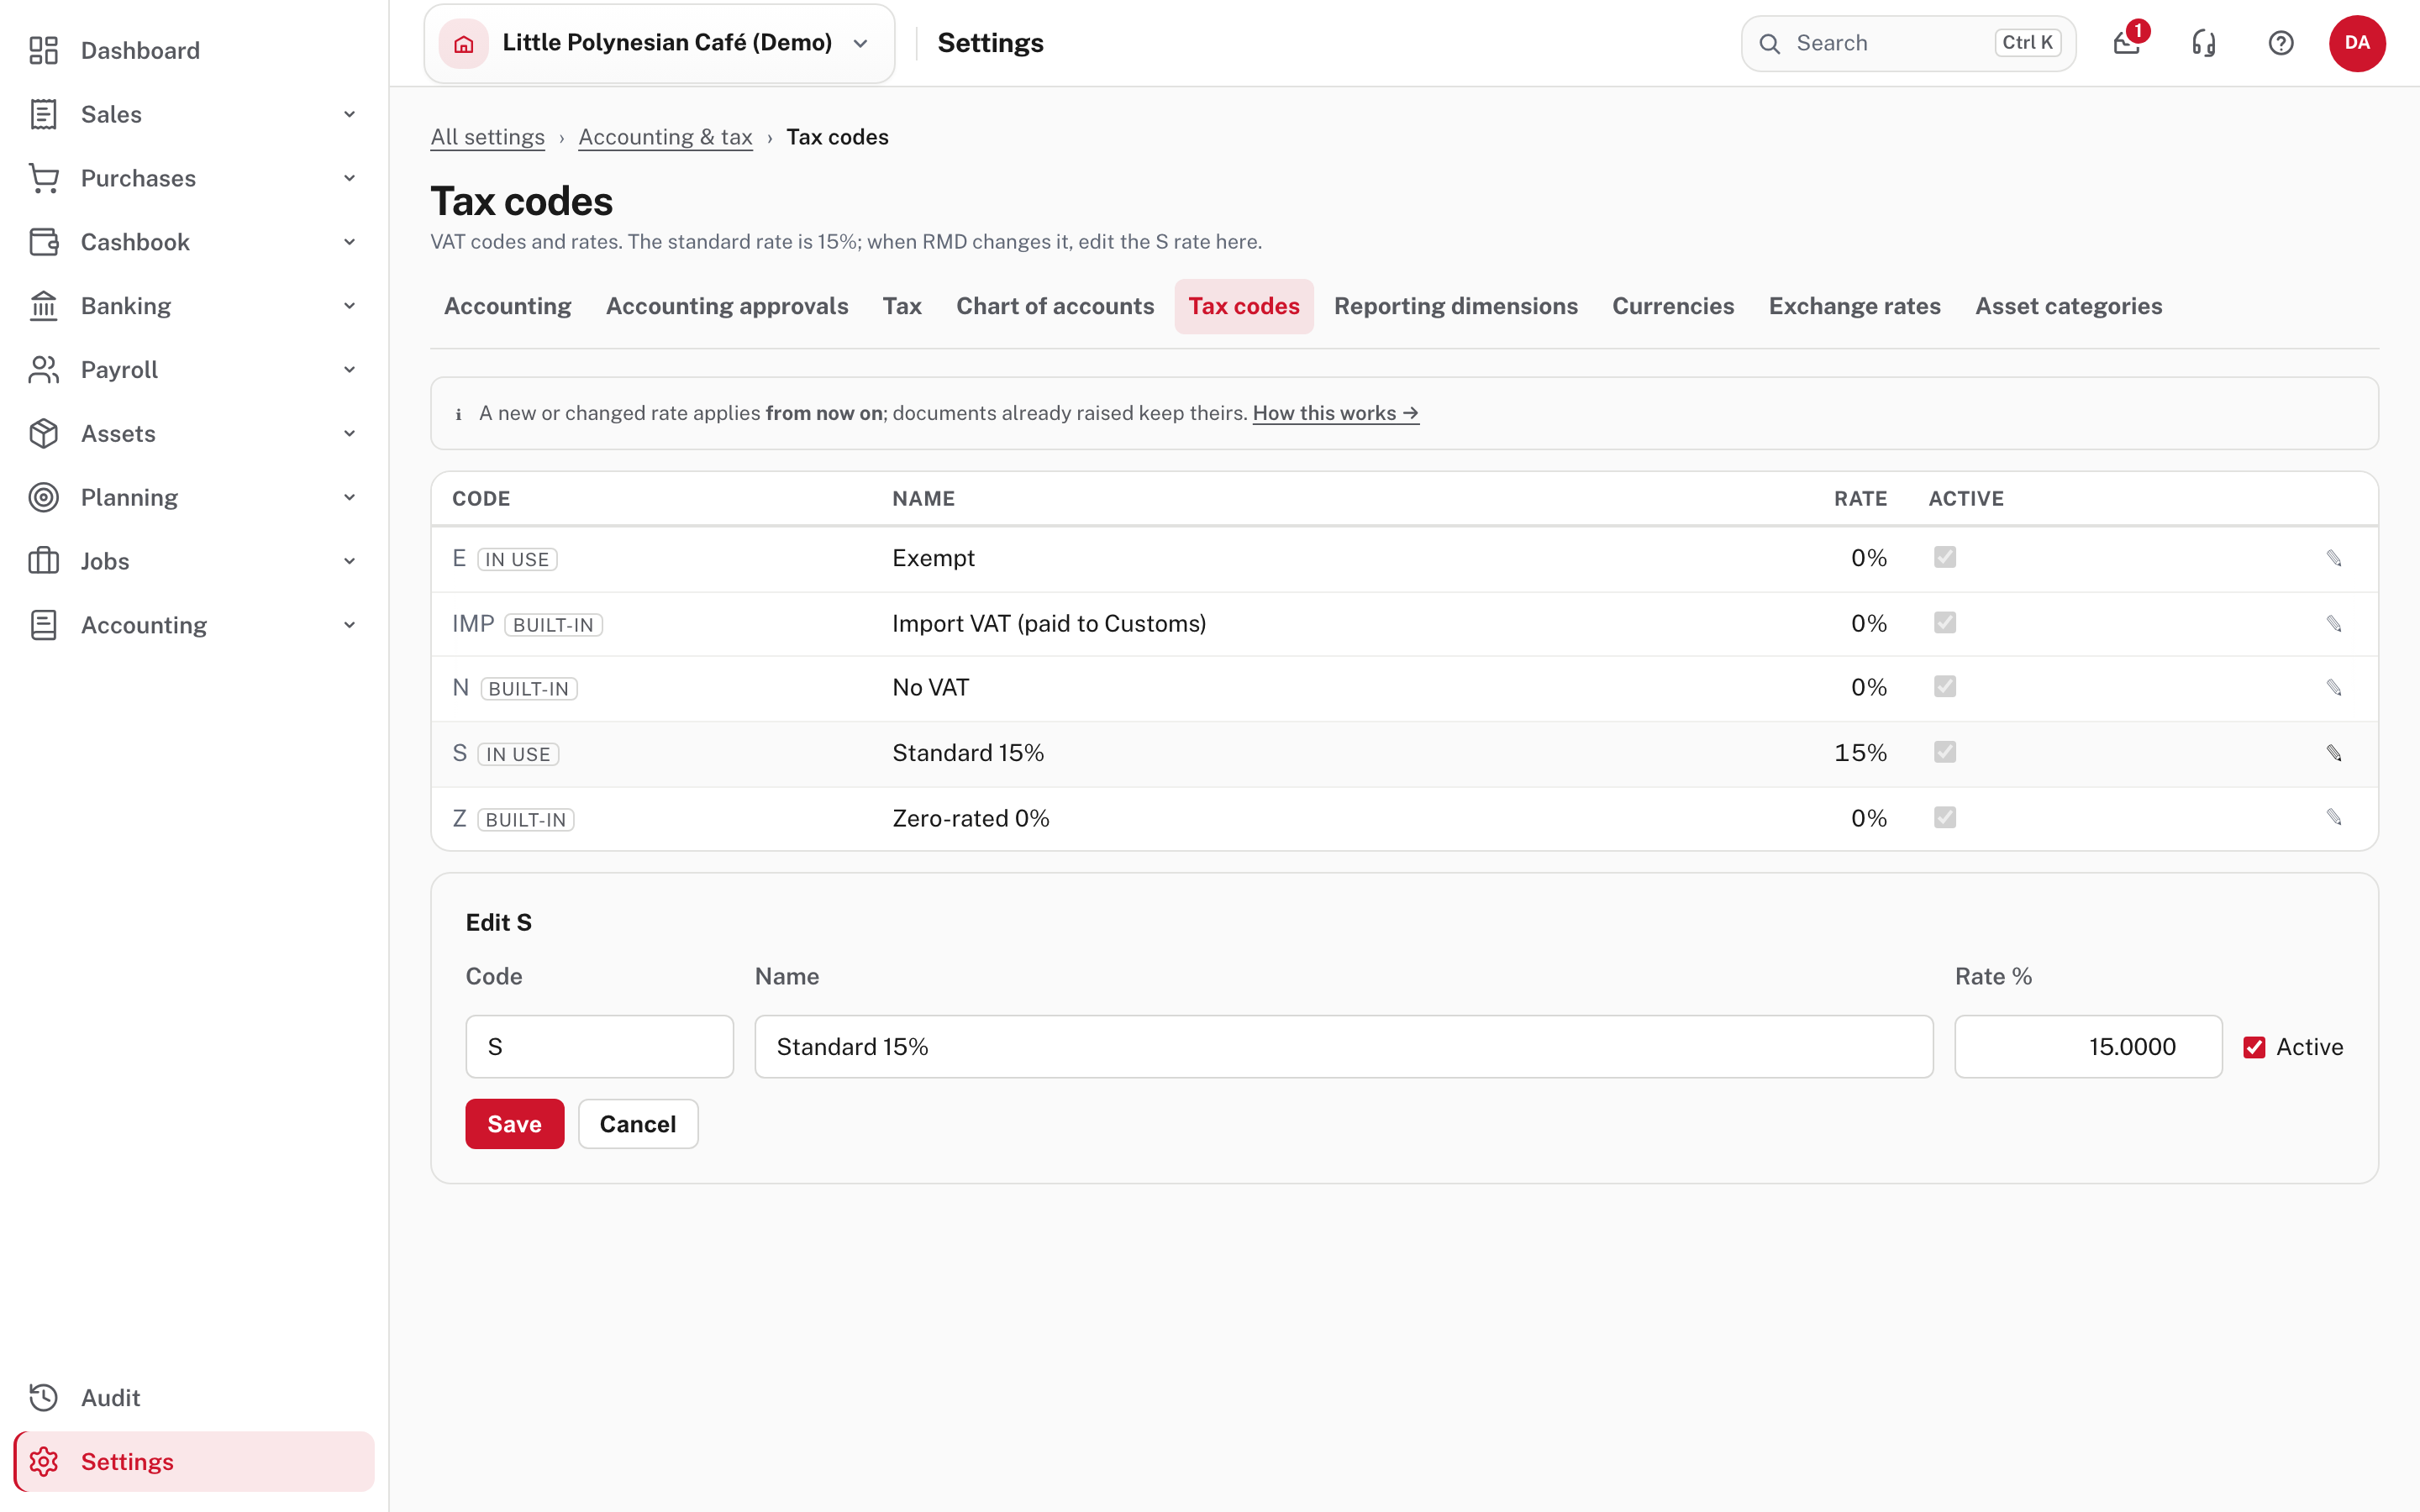The height and width of the screenshot is (1512, 2420).
Task: Click the RATE column header
Action: pos(1860,498)
